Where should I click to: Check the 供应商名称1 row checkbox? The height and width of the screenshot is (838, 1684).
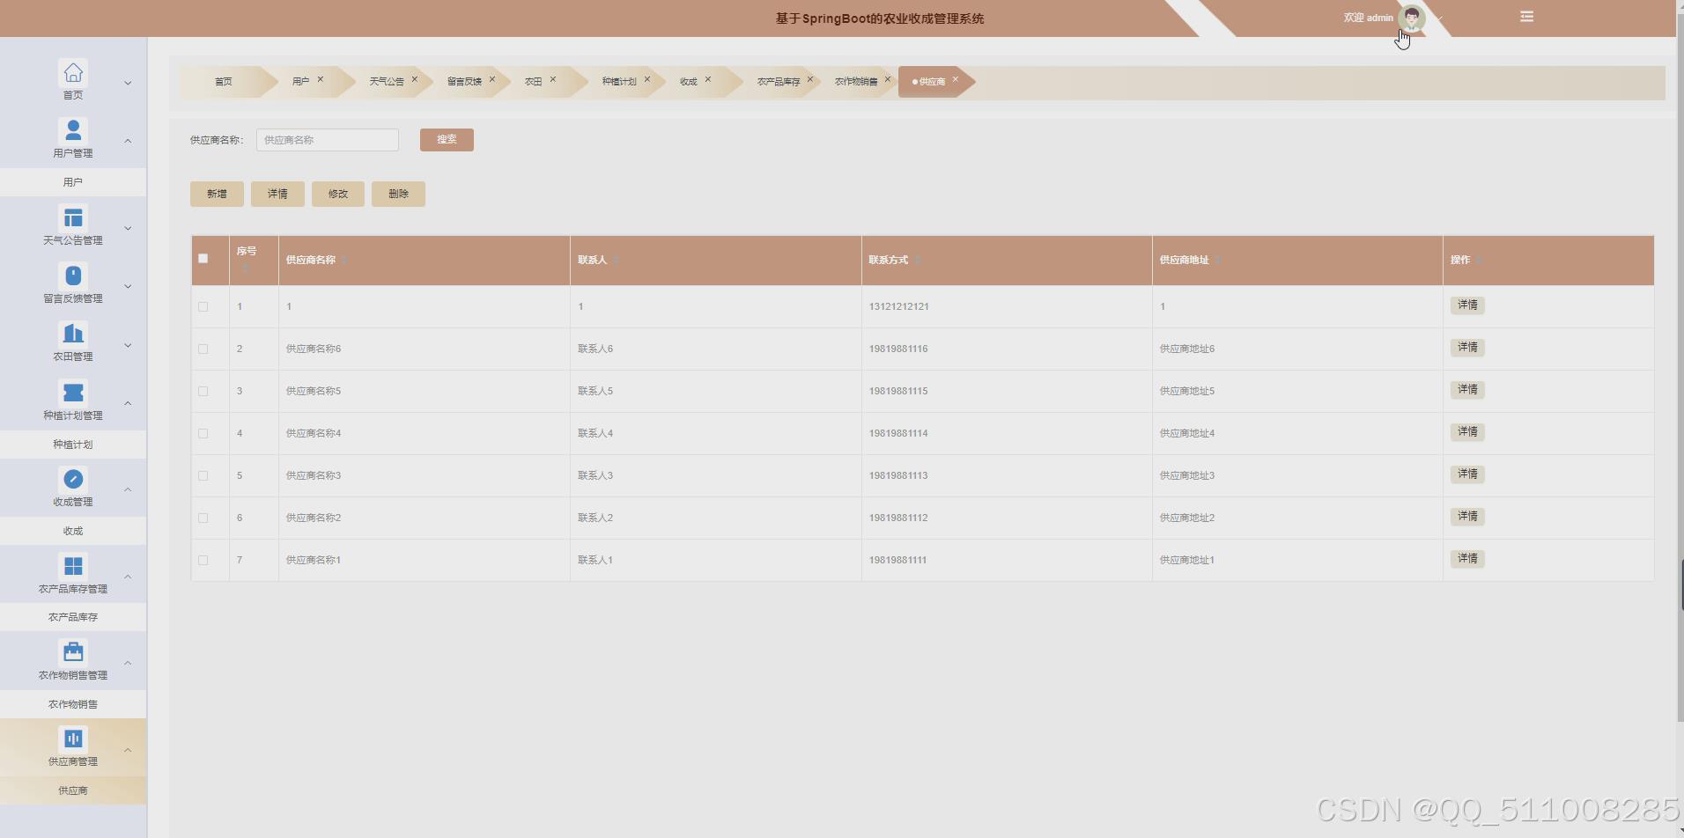pos(203,561)
